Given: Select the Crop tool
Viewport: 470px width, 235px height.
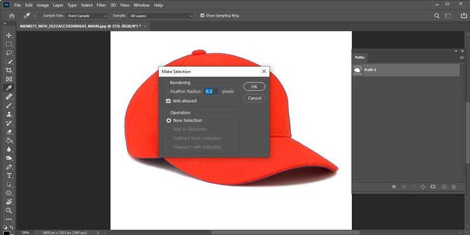Looking at the screenshot, I should [9, 70].
